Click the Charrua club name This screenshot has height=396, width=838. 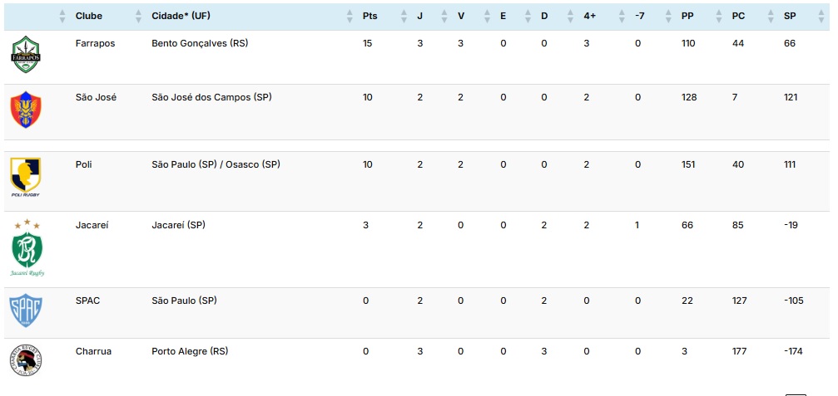pos(93,352)
